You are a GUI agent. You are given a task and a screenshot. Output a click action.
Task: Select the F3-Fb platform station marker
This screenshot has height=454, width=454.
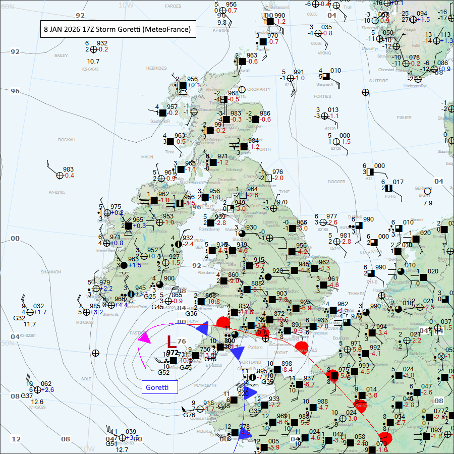(389, 188)
